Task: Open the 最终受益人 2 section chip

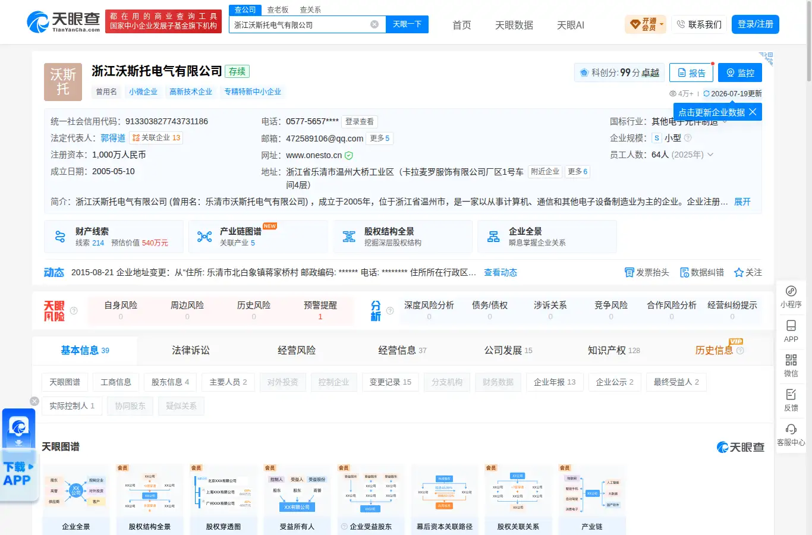Action: click(676, 382)
